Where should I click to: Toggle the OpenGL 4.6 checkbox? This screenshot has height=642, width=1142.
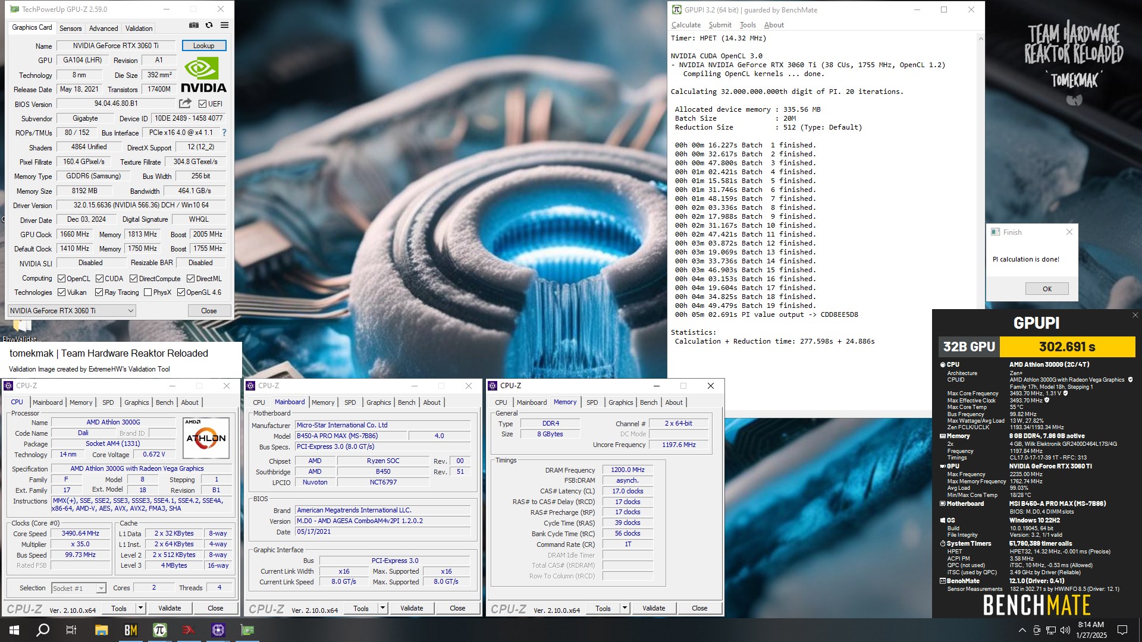click(x=181, y=292)
